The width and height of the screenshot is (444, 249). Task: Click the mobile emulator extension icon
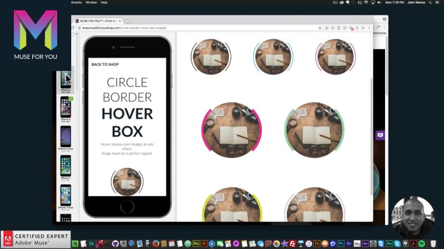(x=339, y=28)
